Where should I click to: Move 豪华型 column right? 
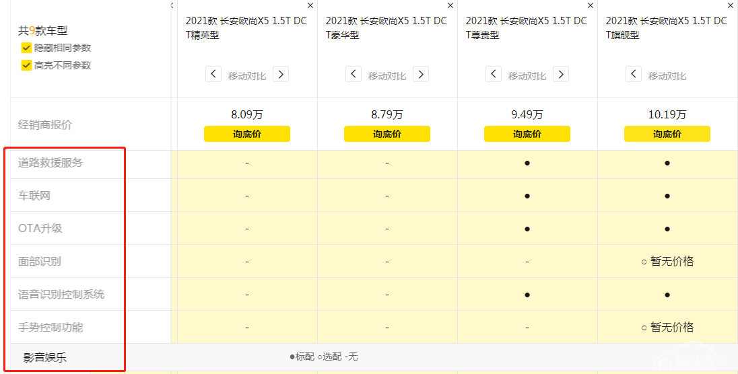click(x=421, y=75)
